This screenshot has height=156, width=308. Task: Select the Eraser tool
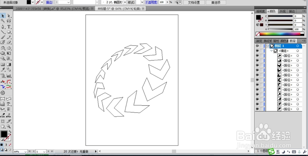coord(9,42)
